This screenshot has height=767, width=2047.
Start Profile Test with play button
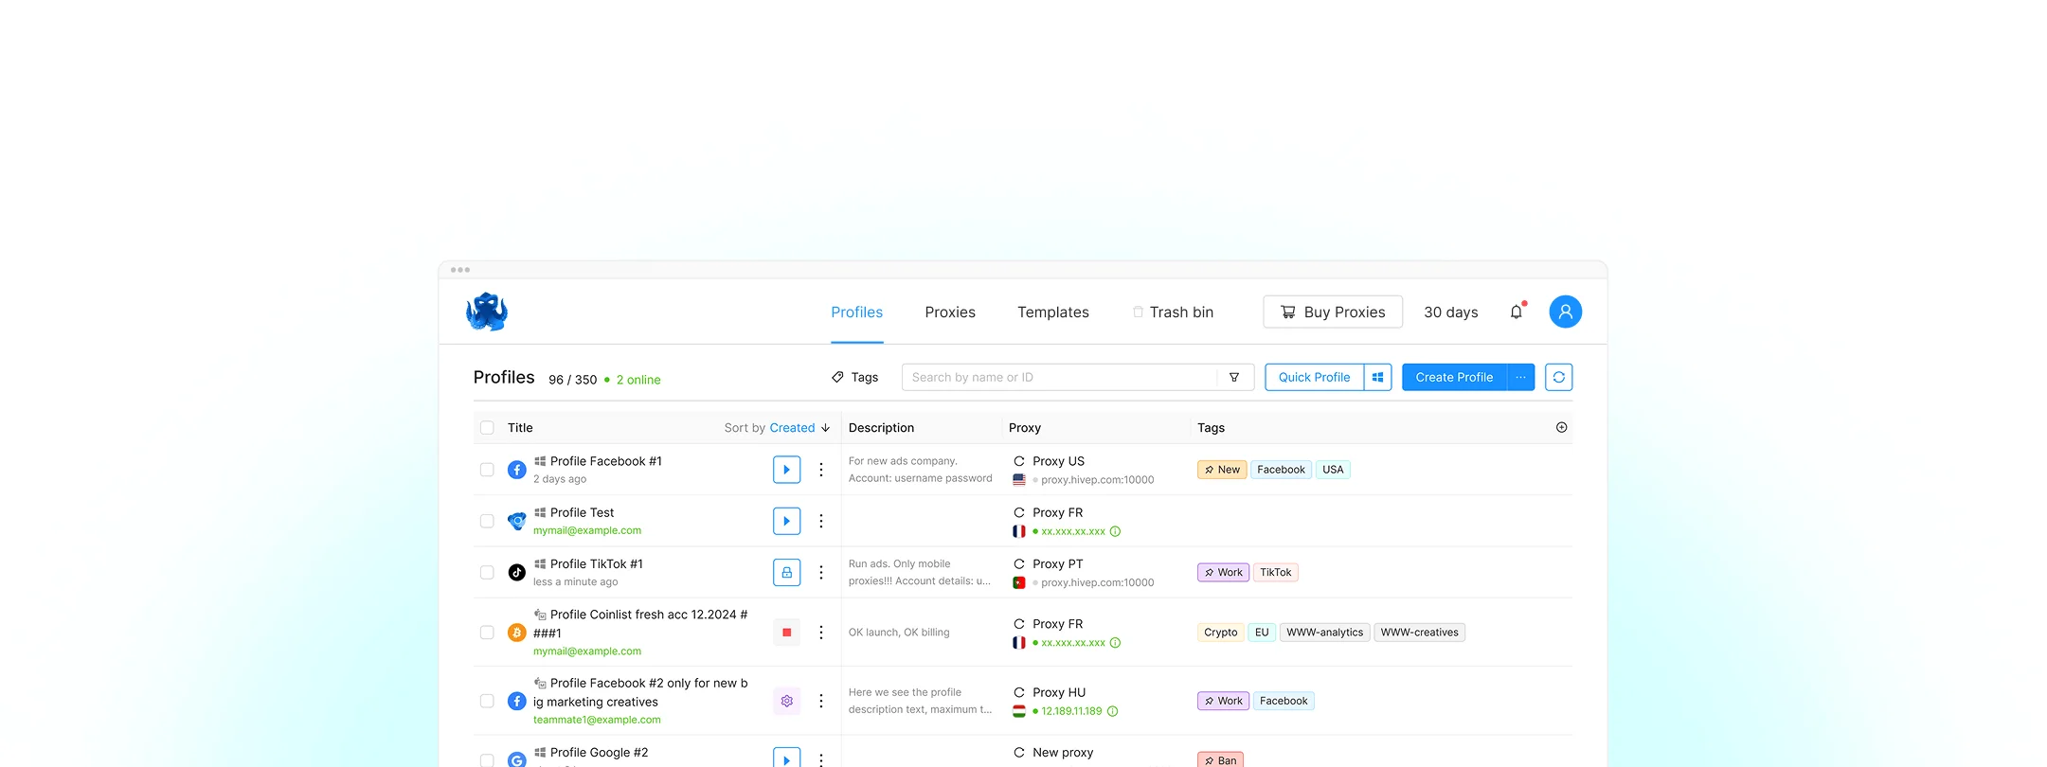[x=786, y=521]
